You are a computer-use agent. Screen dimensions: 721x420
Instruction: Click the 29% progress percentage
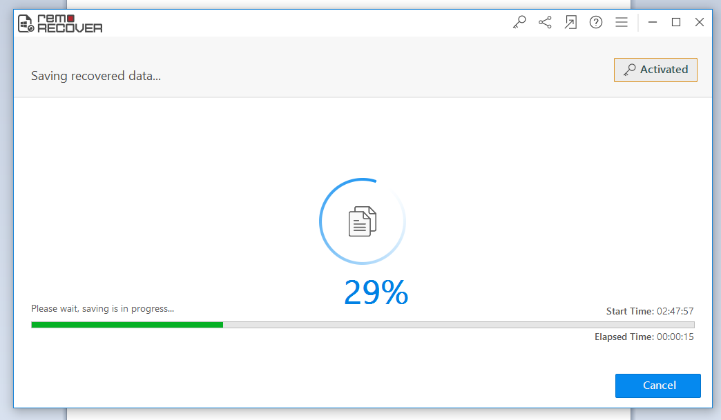click(376, 292)
